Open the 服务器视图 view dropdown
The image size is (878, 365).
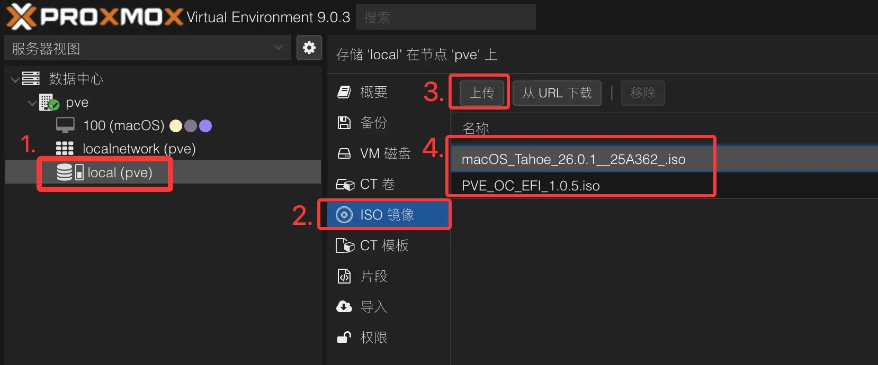coord(148,48)
